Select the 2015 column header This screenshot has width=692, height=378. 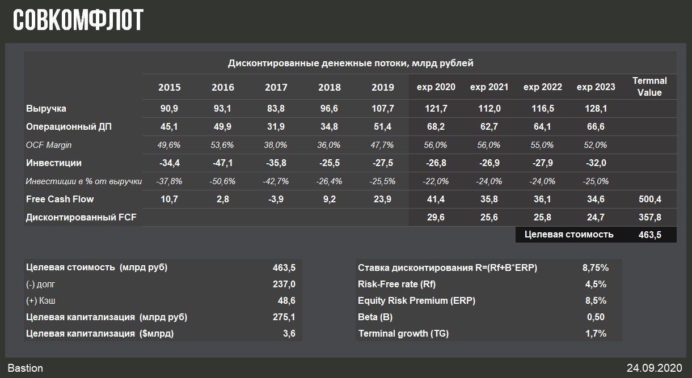pos(170,87)
